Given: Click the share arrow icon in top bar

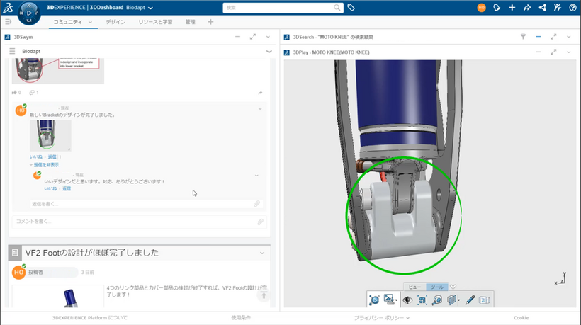Looking at the screenshot, I should click(527, 7).
